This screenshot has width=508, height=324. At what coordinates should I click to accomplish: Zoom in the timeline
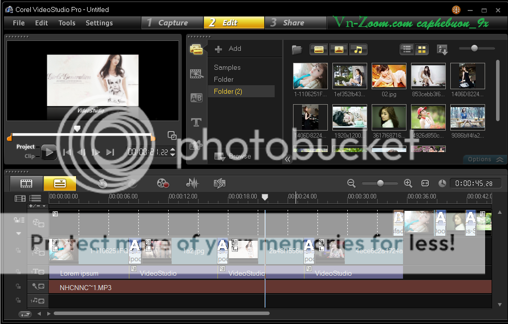coord(408,183)
